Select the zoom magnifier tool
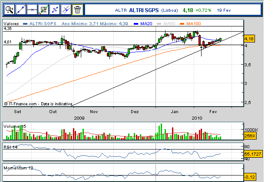This screenshot has height=182, width=278. 10,10
